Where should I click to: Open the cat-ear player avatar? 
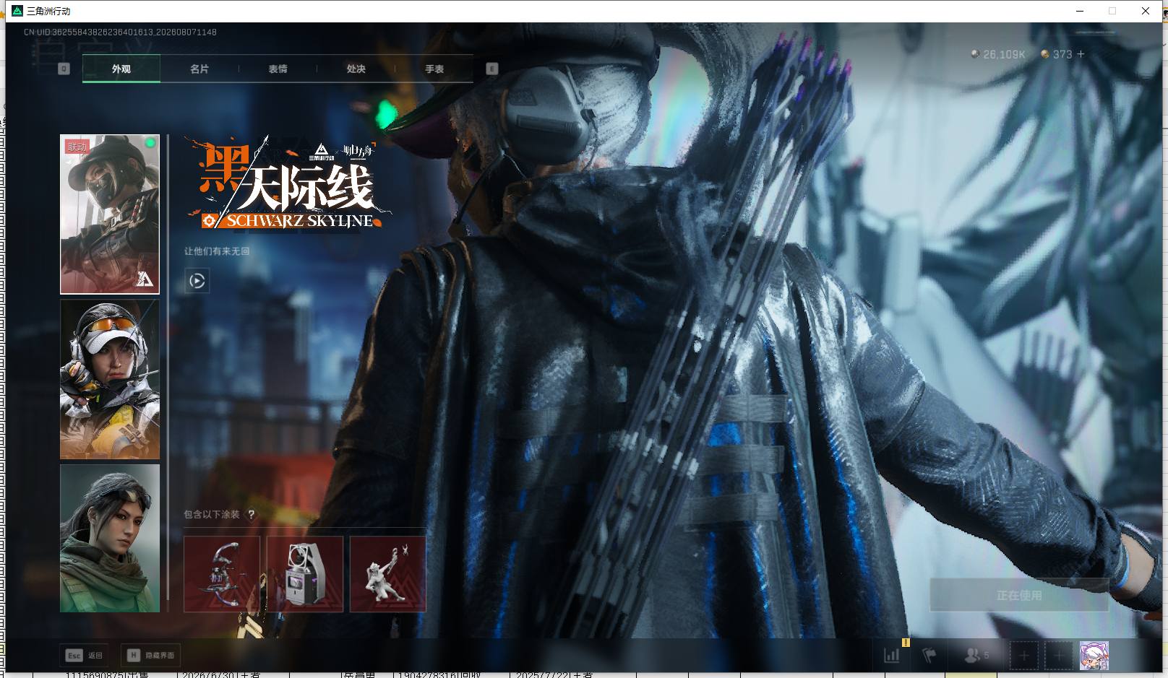[1094, 656]
